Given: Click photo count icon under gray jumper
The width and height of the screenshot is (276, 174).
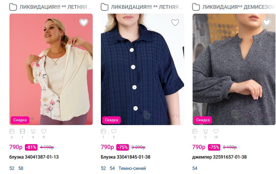Looking at the screenshot, I should (x=195, y=132).
